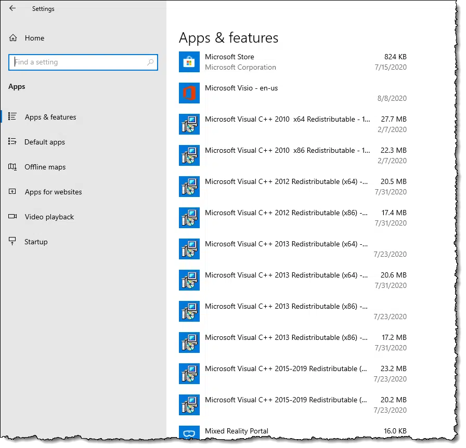The image size is (466, 448).
Task: Select the 23.2 MB Visual C++ 2015-2019 entry
Action: pos(293,374)
